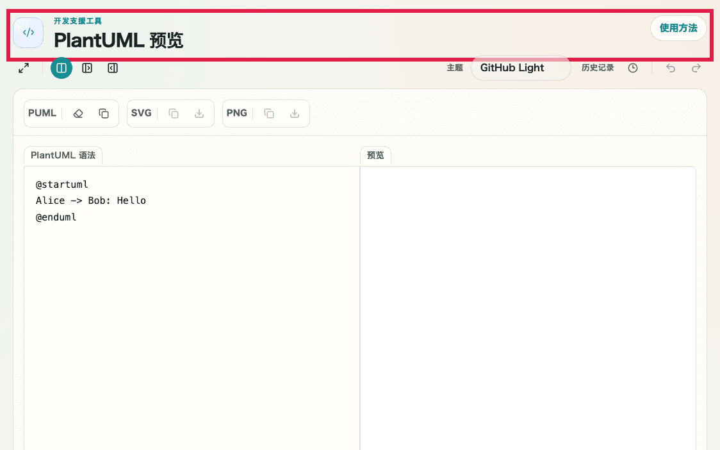720x450 pixels.
Task: Download the diagram as PNG
Action: pos(295,113)
